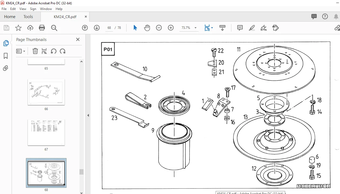Open the Window menu

pos(46,9)
